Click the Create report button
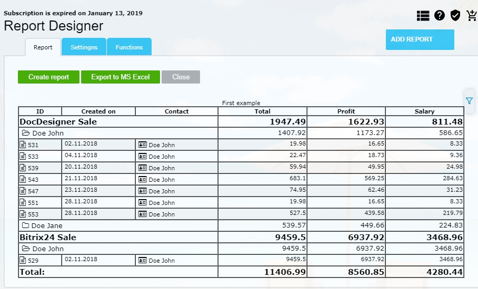The width and height of the screenshot is (478, 289). [x=49, y=77]
